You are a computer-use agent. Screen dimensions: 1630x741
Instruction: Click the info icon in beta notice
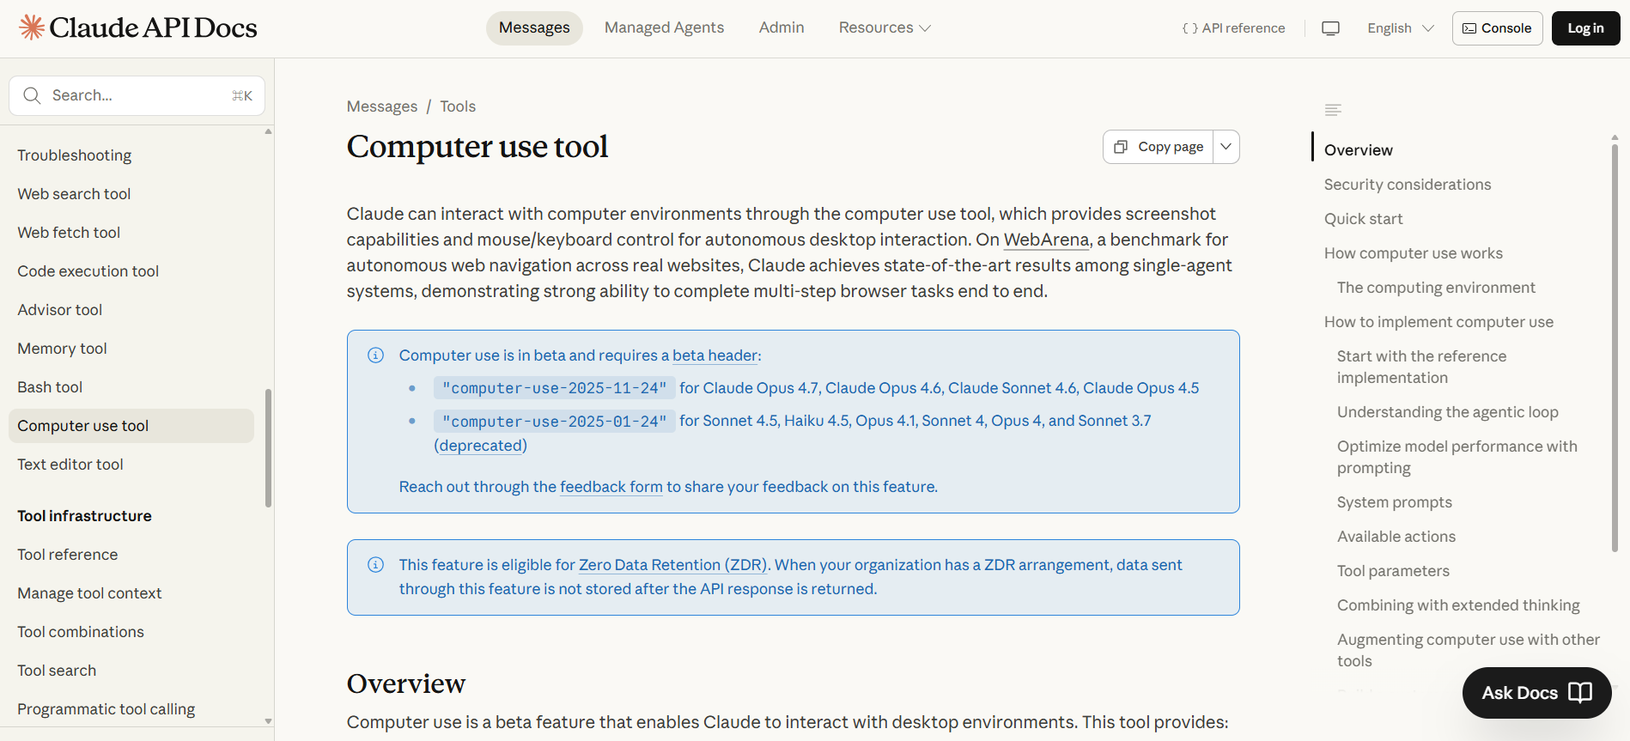(375, 355)
